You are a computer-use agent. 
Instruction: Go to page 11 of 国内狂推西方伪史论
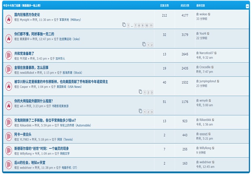pos(151,25)
